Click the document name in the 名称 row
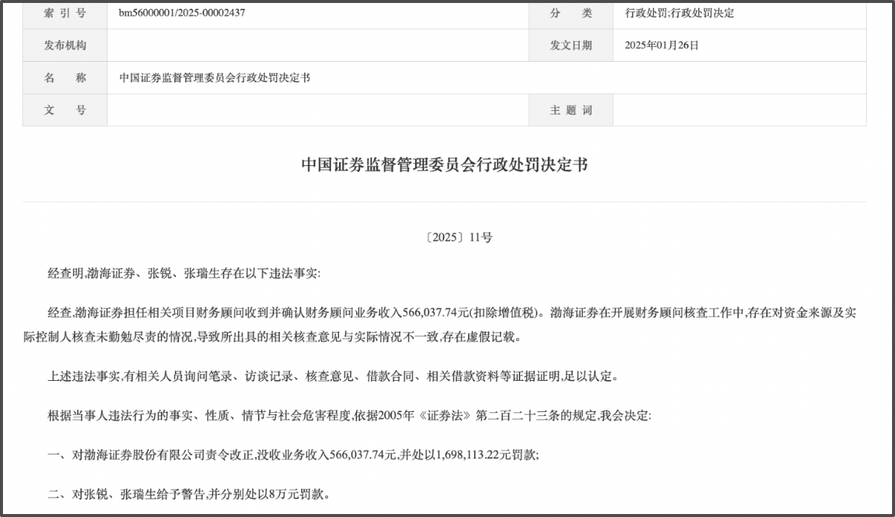 (x=215, y=78)
